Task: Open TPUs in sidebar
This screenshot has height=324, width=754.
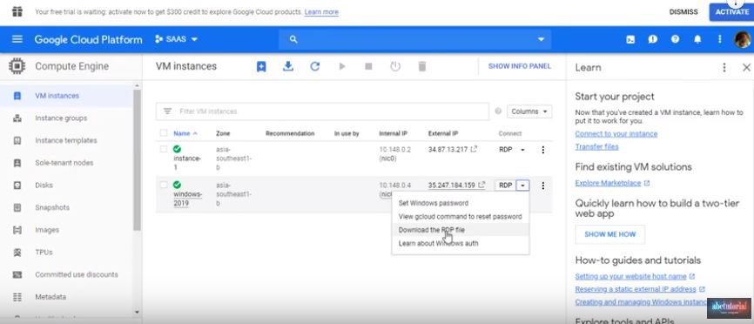Action: pos(67,252)
